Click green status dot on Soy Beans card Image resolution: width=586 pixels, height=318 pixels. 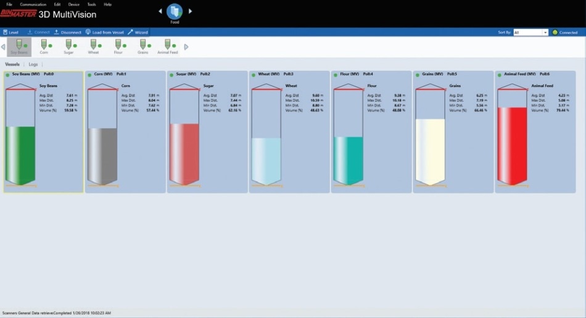pos(7,75)
